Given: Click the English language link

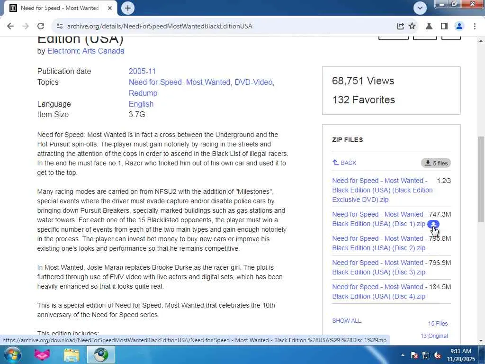Looking at the screenshot, I should [141, 104].
